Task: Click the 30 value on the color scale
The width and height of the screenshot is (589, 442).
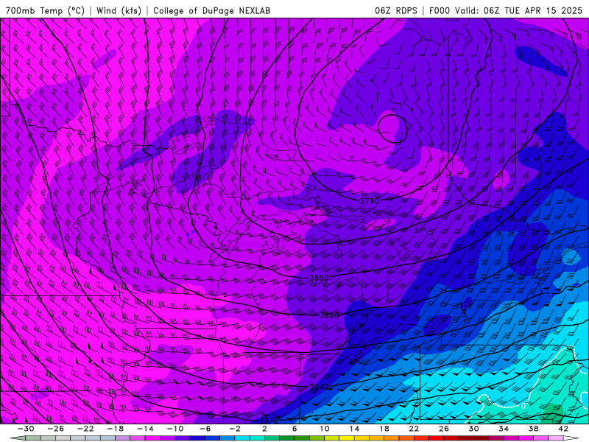Action: pos(473,429)
